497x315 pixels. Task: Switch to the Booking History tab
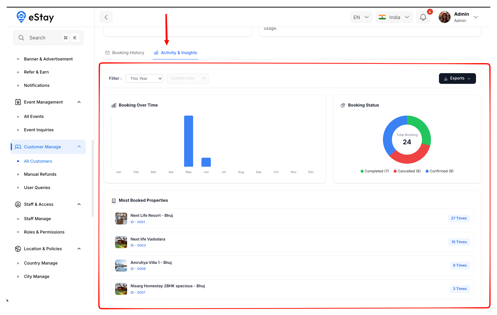tap(125, 53)
